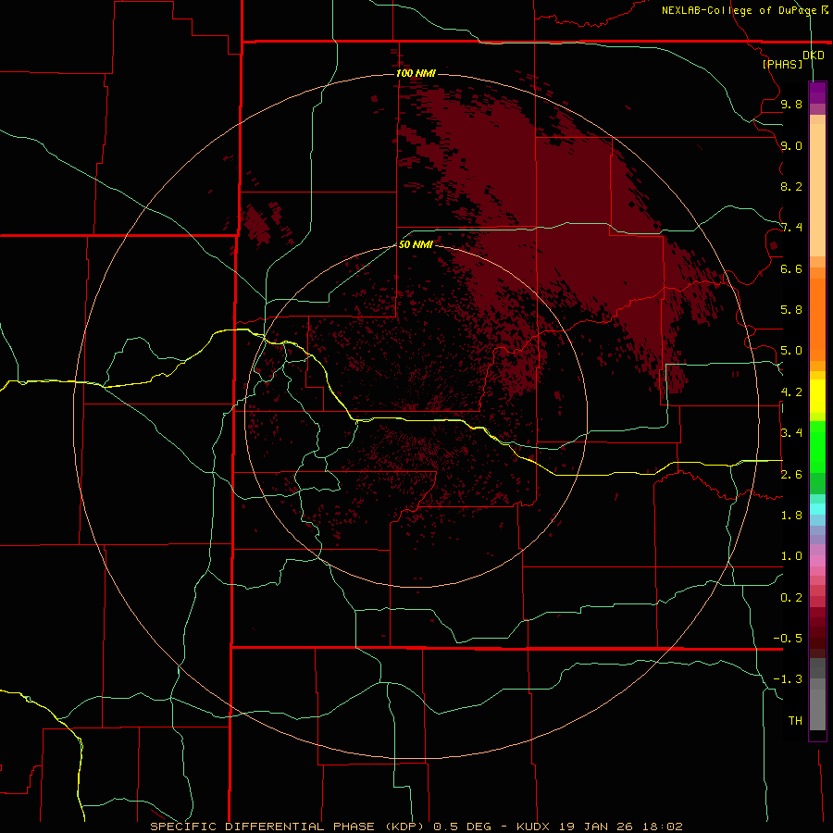Click the 7.4 scale value
The width and height of the screenshot is (833, 833).
(x=791, y=228)
